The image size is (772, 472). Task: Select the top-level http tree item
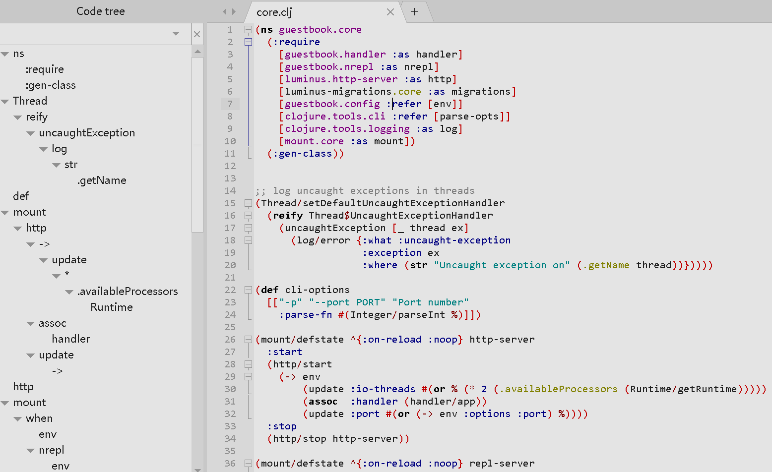click(23, 387)
